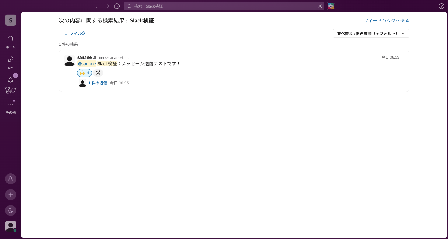Click the invite people icon in sidebar
The image size is (448, 239).
coord(11,179)
